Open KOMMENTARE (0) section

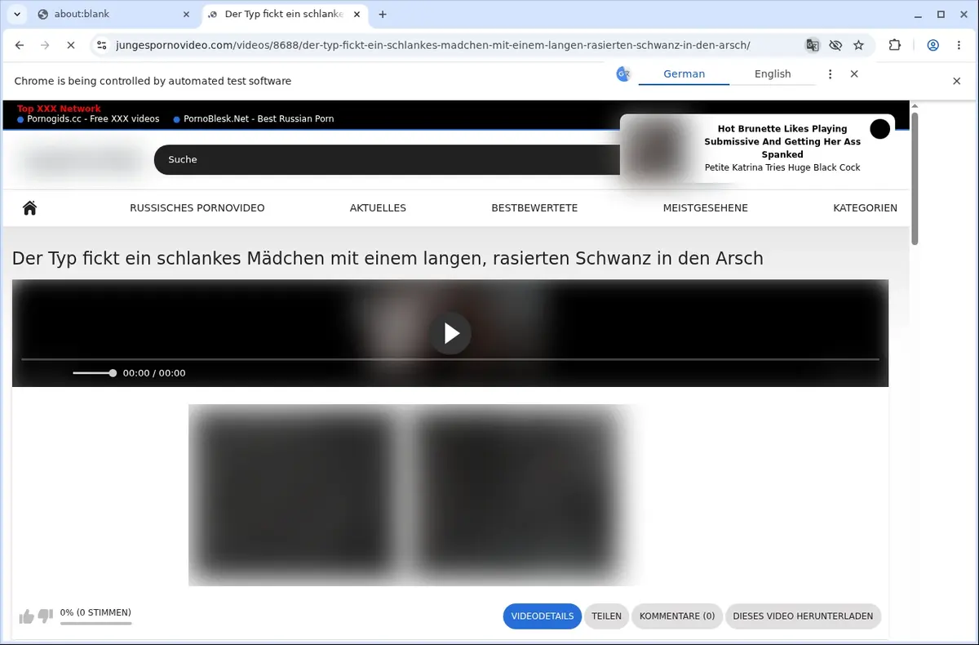[x=677, y=616]
